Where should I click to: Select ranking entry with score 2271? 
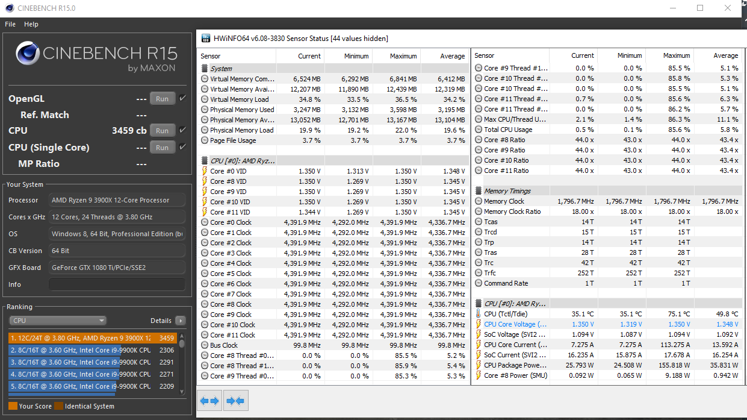(x=92, y=374)
